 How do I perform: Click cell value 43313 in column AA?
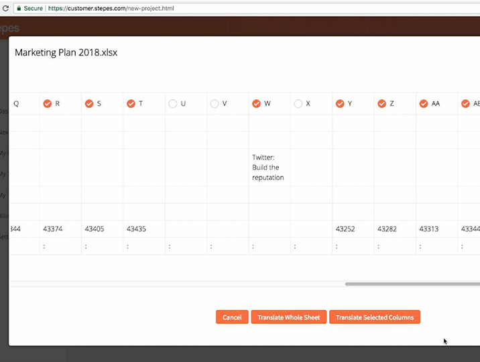coord(429,229)
